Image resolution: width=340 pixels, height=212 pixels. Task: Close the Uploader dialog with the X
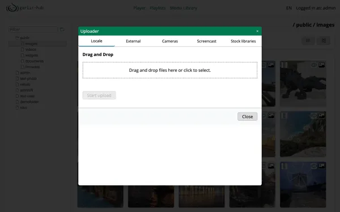point(257,31)
